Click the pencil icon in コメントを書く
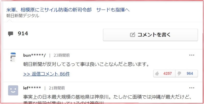This screenshot has width=204, height=104. [132, 35]
